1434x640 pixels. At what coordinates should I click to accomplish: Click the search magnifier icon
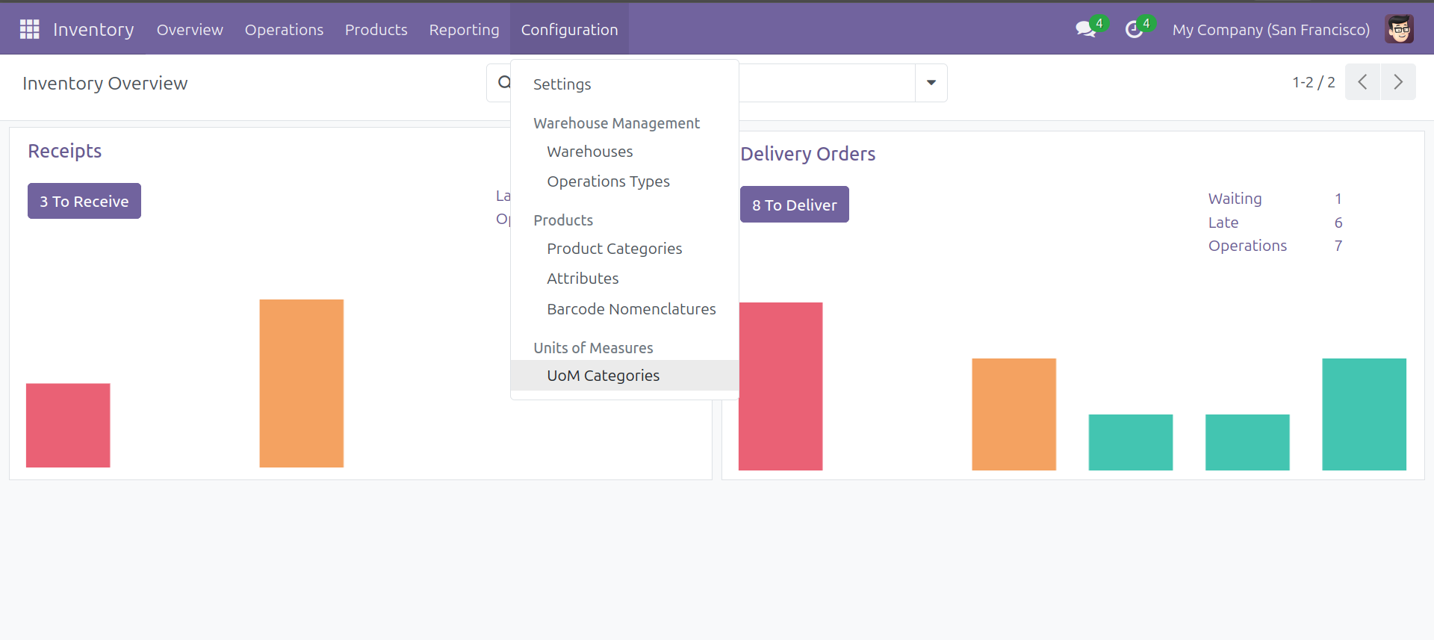pos(504,82)
